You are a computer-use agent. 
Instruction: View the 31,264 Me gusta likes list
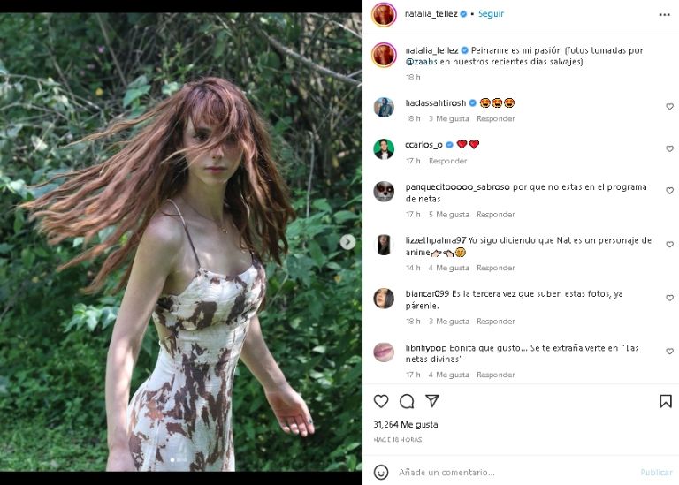[405, 424]
